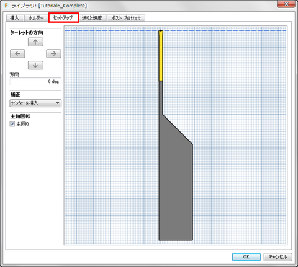Set turret direction with the left arrow

click(17, 54)
